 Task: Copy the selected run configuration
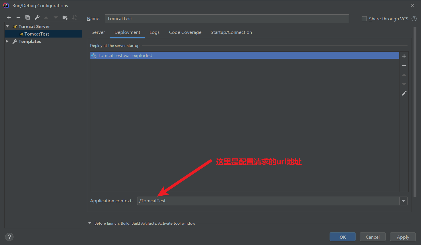click(28, 17)
